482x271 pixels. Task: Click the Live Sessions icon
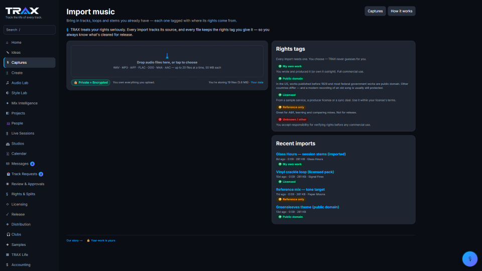pos(8,133)
